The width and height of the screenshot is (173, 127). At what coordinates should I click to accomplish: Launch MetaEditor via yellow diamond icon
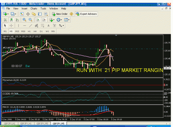pyautogui.click(x=71, y=14)
